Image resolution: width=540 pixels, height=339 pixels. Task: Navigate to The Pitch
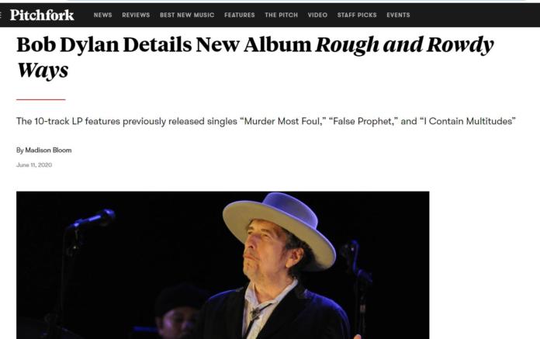pyautogui.click(x=281, y=16)
